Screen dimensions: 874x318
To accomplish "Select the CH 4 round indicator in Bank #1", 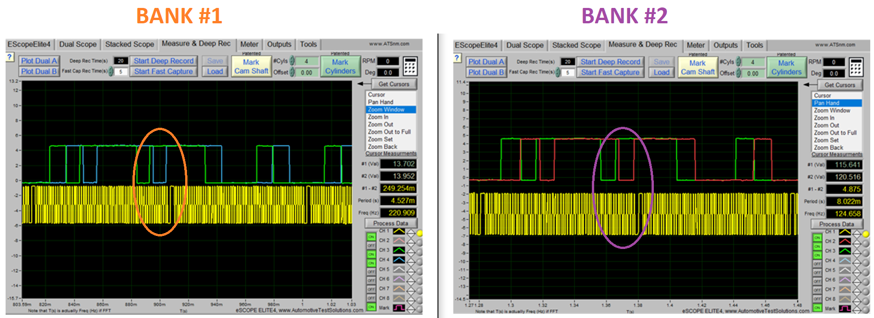I will (x=419, y=262).
